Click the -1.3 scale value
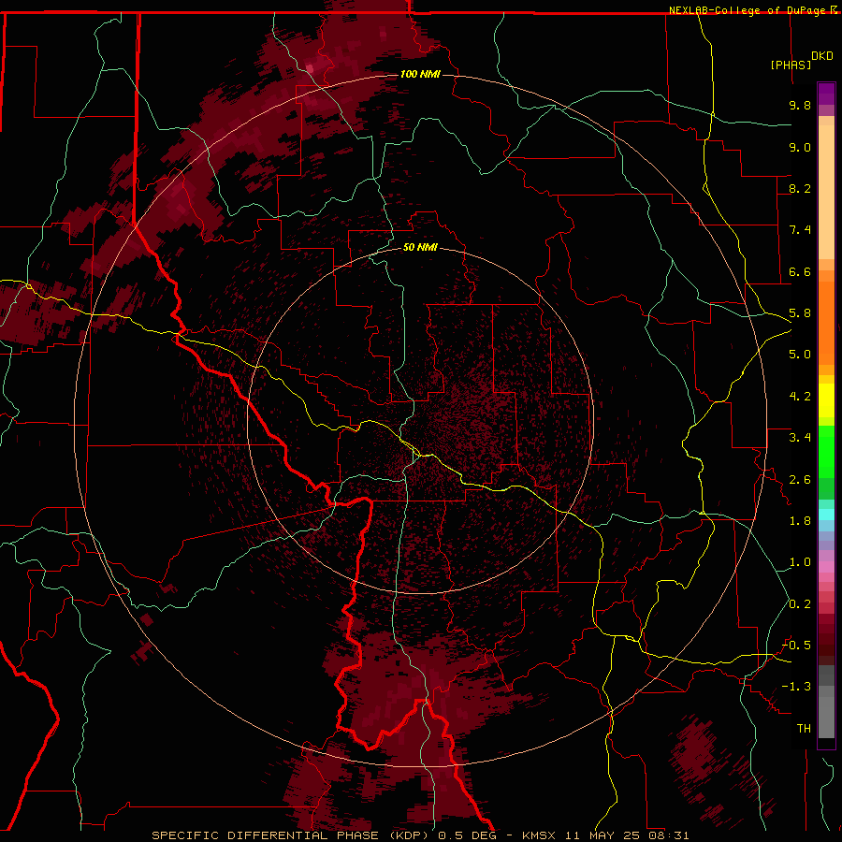Viewport: 842px width, 842px height. 796,687
